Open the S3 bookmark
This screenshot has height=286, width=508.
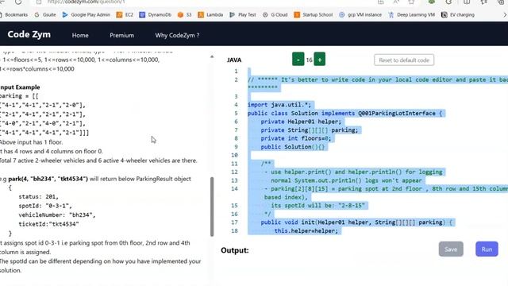point(185,14)
